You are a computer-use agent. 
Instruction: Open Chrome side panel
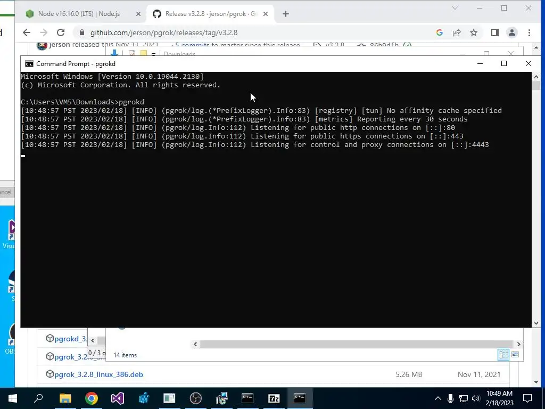[x=495, y=32]
